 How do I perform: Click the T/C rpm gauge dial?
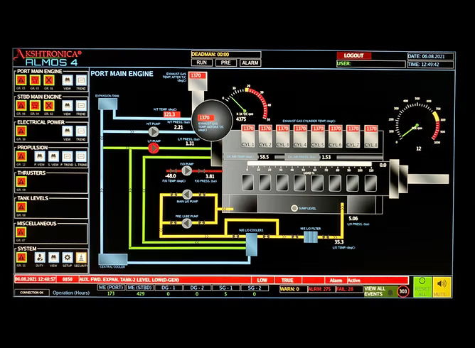(x=247, y=103)
